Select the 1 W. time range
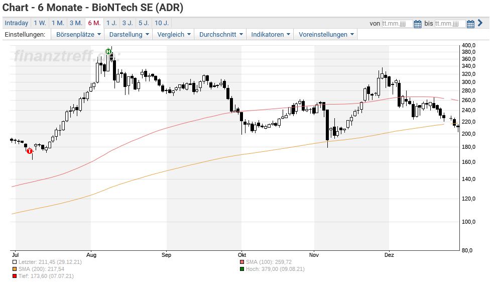The image size is (493, 283). click(x=40, y=23)
